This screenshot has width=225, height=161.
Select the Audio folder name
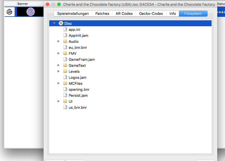(x=74, y=41)
